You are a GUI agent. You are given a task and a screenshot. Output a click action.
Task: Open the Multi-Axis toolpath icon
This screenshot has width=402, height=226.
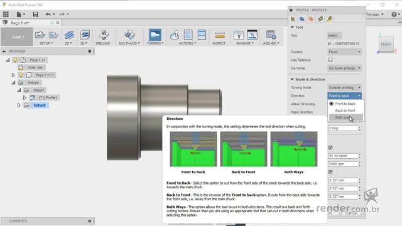129,35
